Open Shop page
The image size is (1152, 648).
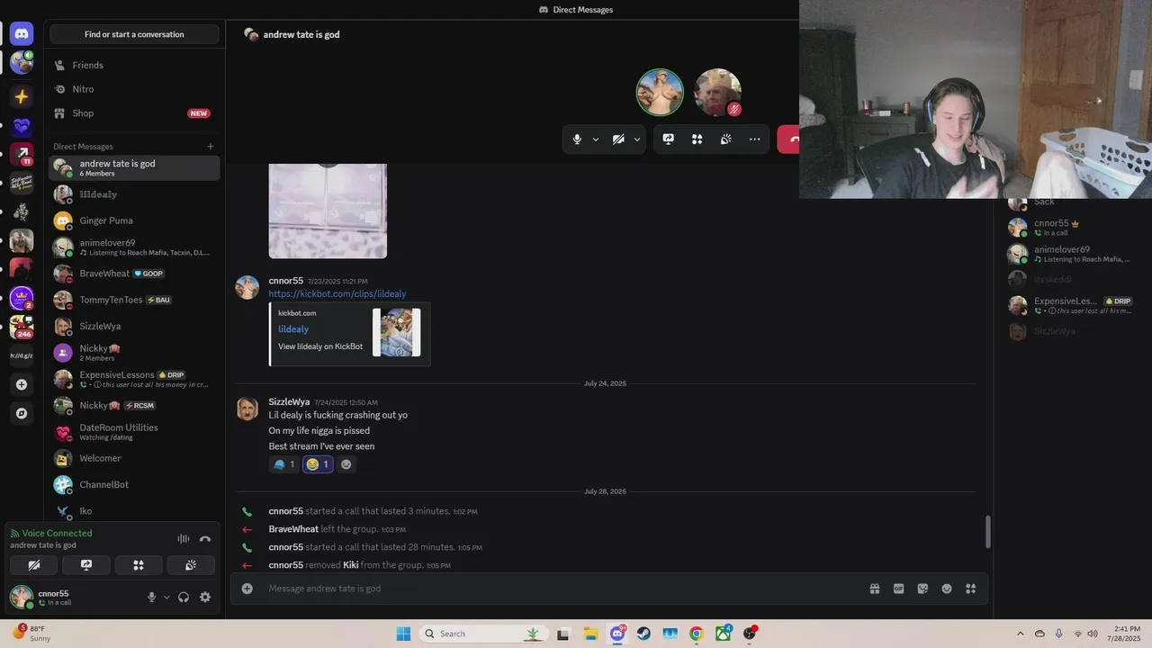pos(134,113)
